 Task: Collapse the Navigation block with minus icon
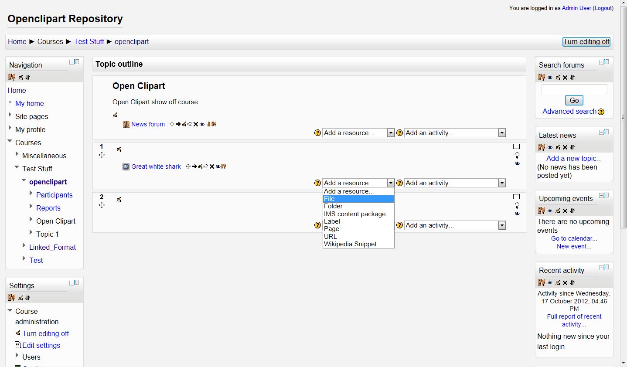click(x=72, y=62)
